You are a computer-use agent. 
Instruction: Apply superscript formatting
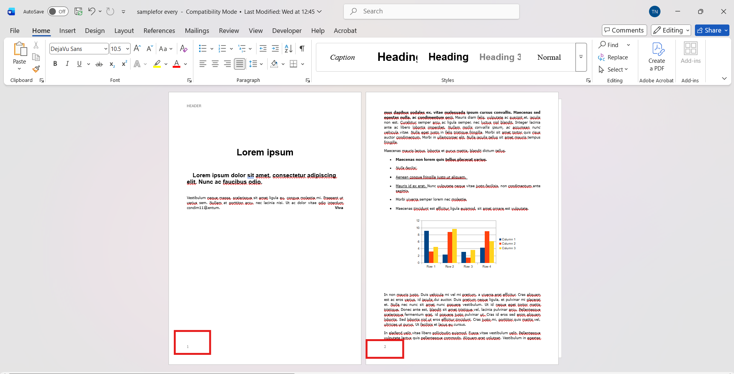(x=124, y=64)
